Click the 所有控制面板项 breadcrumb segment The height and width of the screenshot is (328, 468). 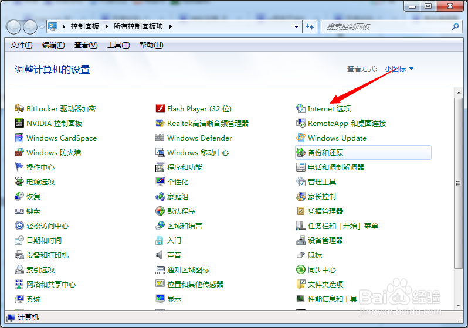(x=138, y=26)
